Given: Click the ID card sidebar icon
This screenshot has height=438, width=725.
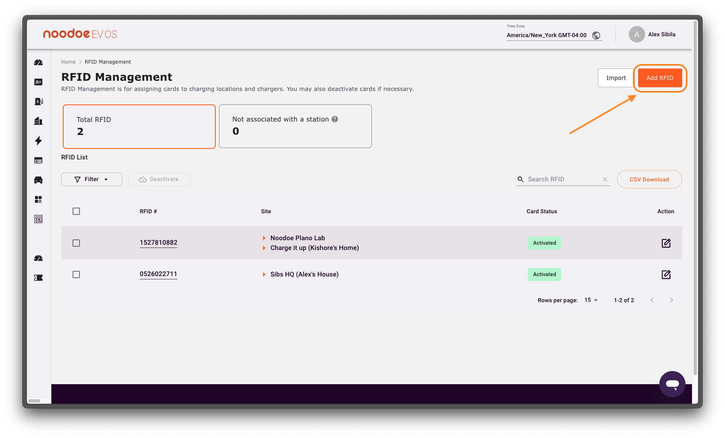Looking at the screenshot, I should pos(38,82).
